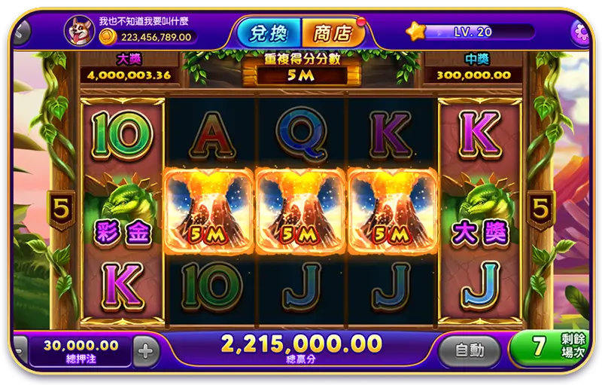Image resolution: width=602 pixels, height=385 pixels.
Task: Toggle the 自動 auto-spin button
Action: coord(470,350)
